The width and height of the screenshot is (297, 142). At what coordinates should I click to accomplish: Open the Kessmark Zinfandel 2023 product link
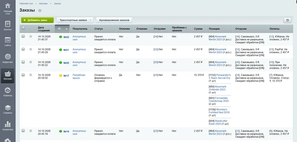click(x=218, y=88)
